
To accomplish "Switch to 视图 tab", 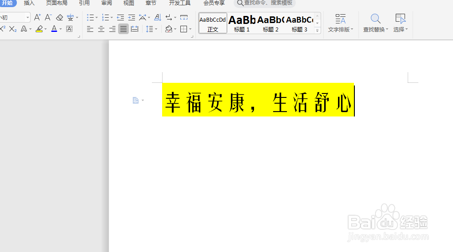I will click(x=128, y=3).
